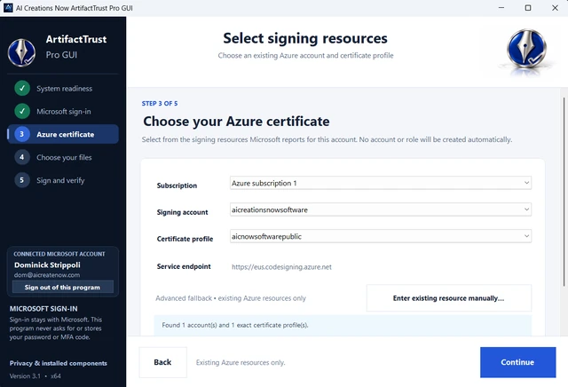
Task: Click the step 3 number badge
Action: (x=21, y=134)
